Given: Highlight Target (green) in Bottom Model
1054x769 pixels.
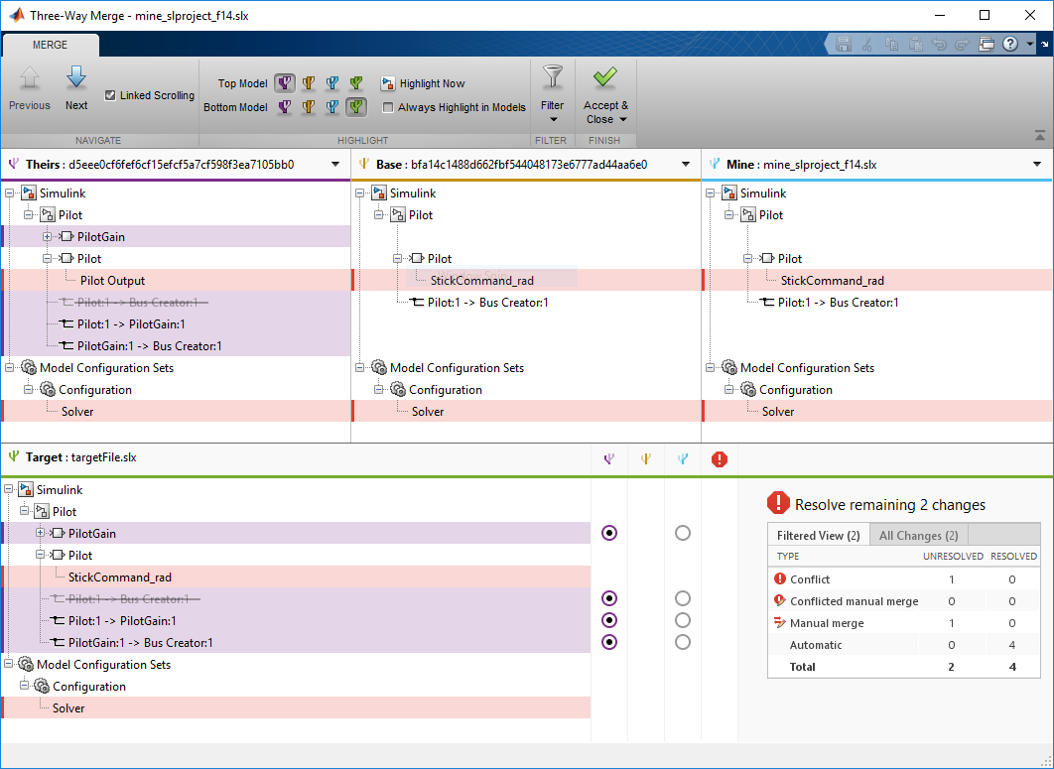Looking at the screenshot, I should click(x=356, y=107).
